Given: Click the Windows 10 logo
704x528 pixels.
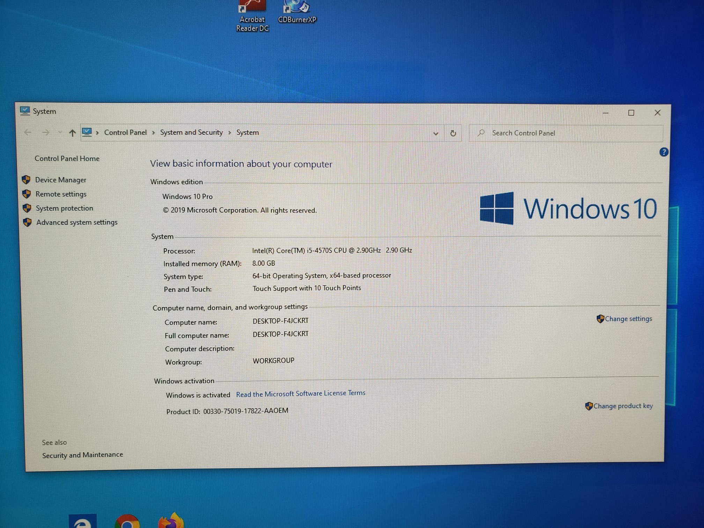Looking at the screenshot, I should (568, 208).
